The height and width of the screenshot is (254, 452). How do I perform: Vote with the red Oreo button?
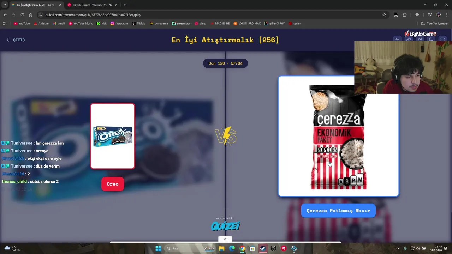click(x=113, y=184)
